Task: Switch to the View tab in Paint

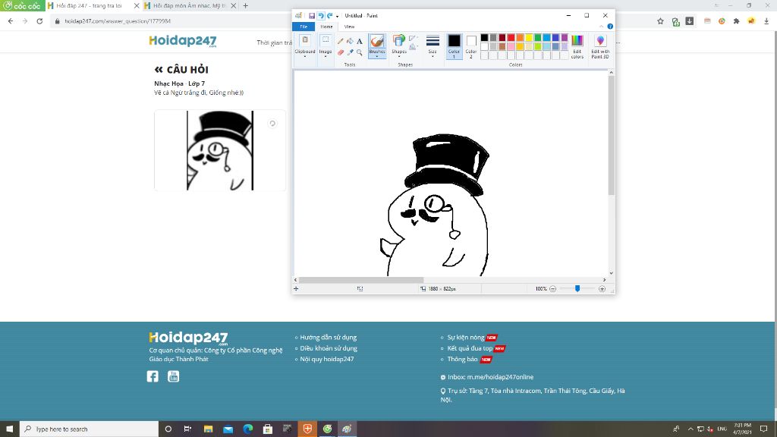Action: (x=349, y=27)
